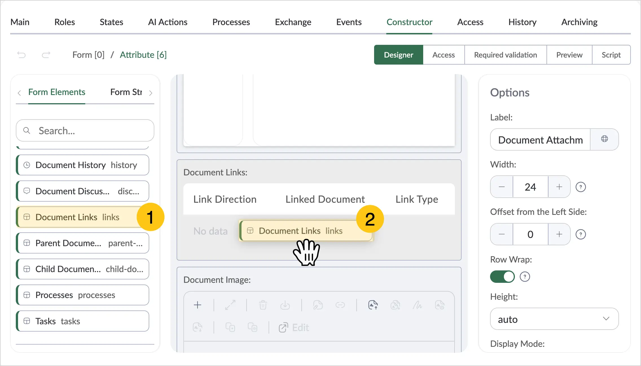Select the Constructor tab
The height and width of the screenshot is (366, 641).
click(409, 22)
